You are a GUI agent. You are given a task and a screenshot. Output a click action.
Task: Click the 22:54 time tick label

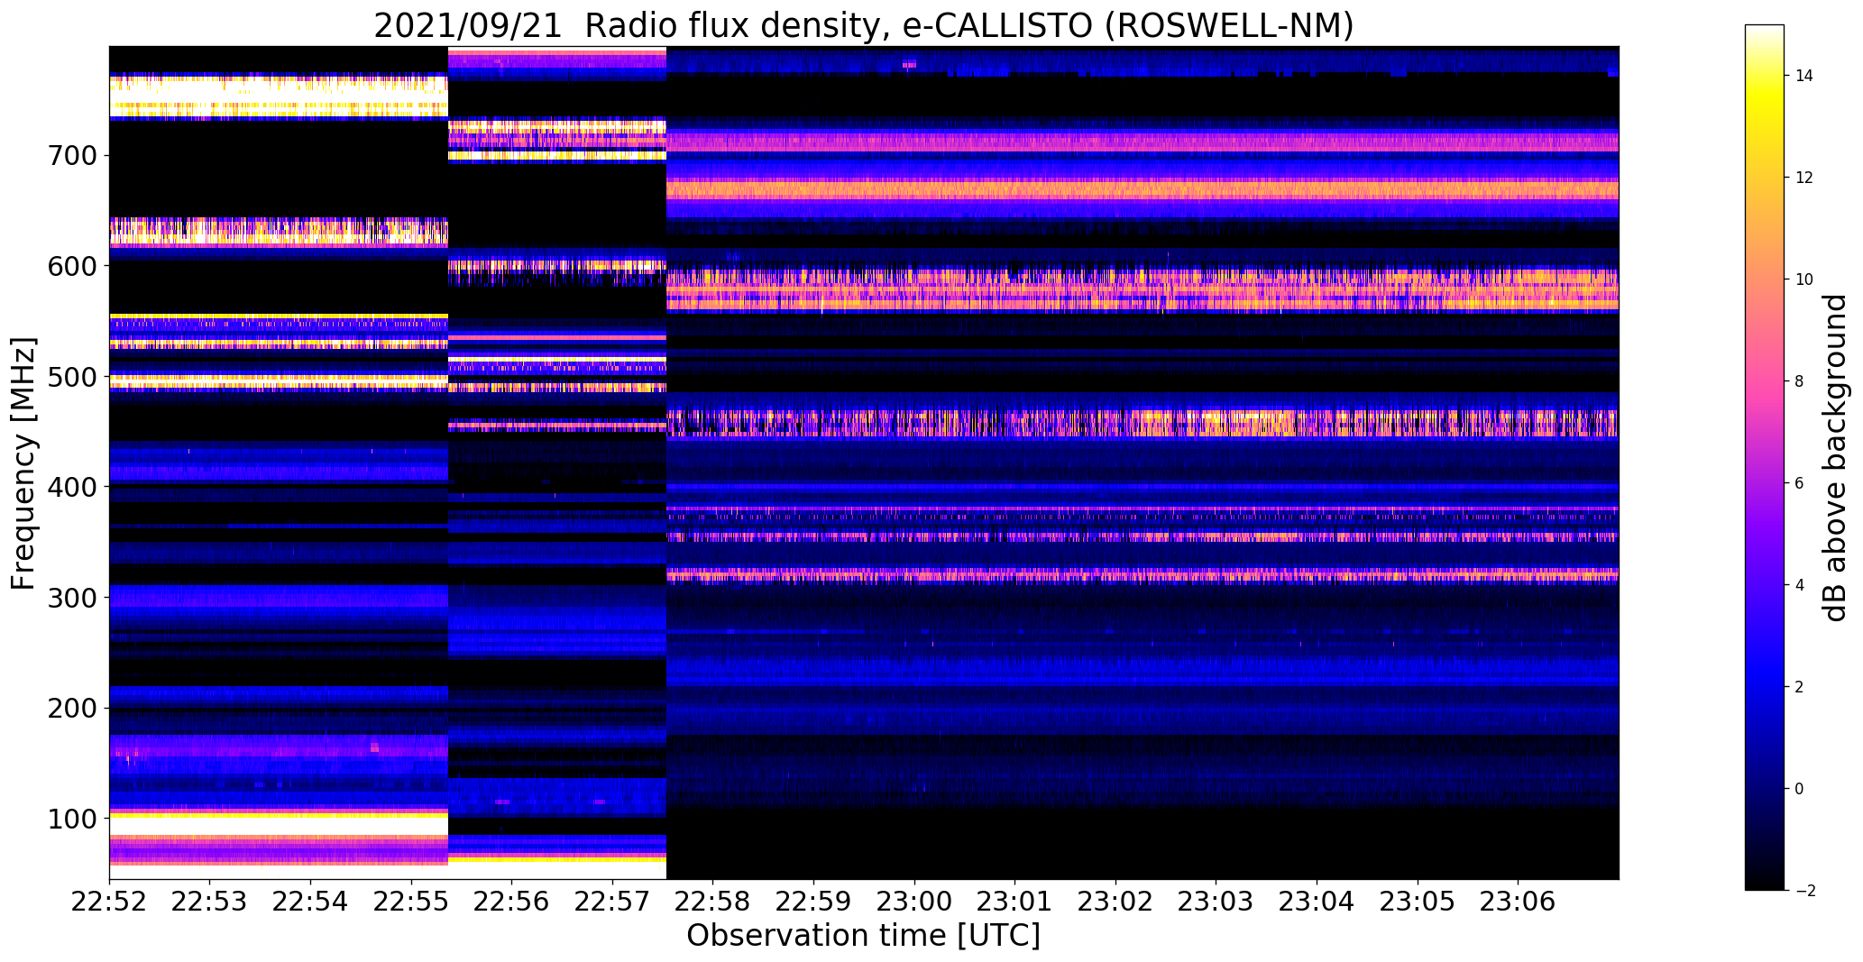click(x=310, y=901)
